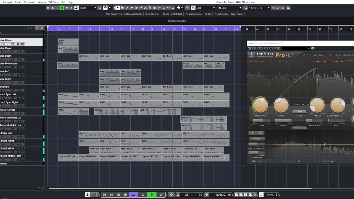
Task: Click the Clean style button
Action: click(x=299, y=111)
